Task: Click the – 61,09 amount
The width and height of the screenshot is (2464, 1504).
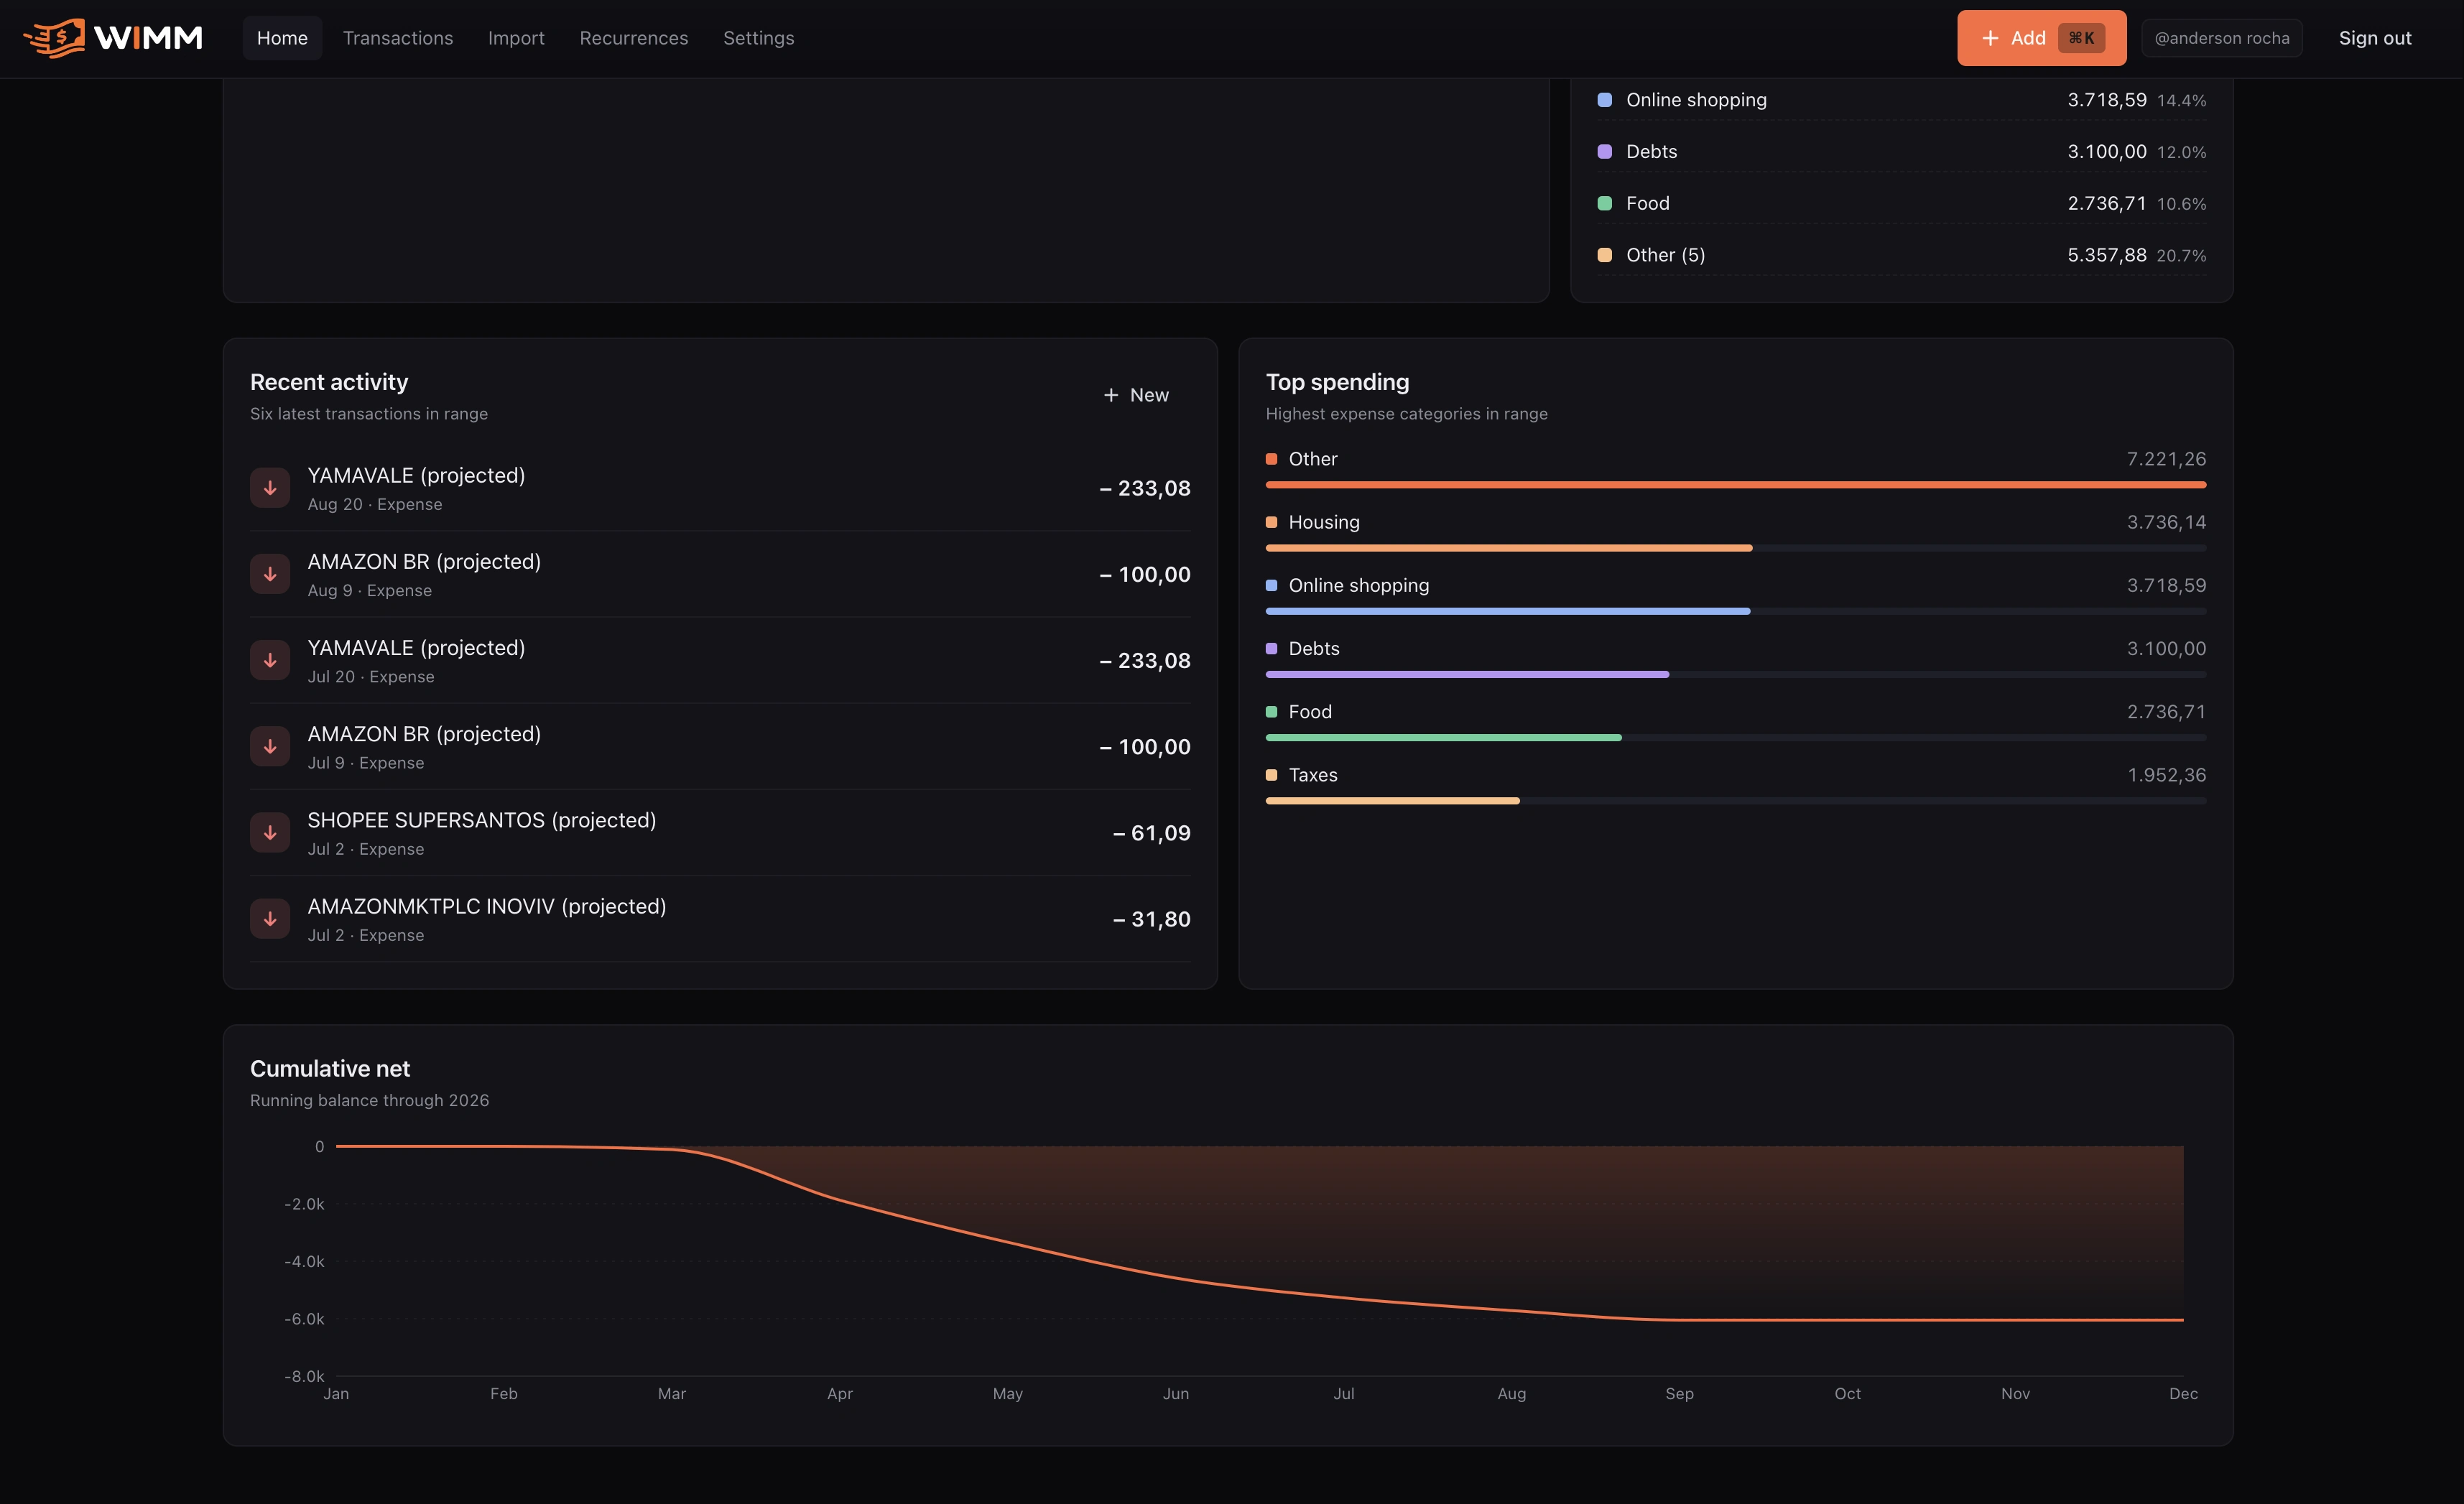Action: 1151,833
